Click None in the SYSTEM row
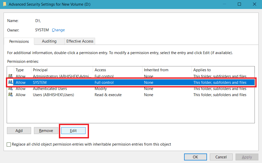Viewport: 262px width, 163px height. click(149, 83)
